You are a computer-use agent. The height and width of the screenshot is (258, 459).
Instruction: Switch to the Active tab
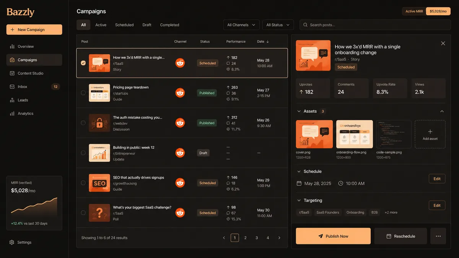pos(101,25)
